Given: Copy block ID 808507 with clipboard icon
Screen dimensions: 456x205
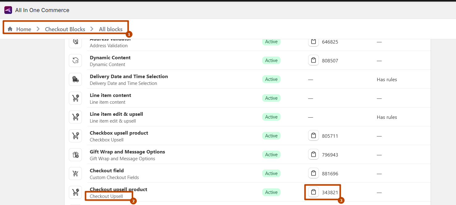Looking at the screenshot, I should point(313,60).
